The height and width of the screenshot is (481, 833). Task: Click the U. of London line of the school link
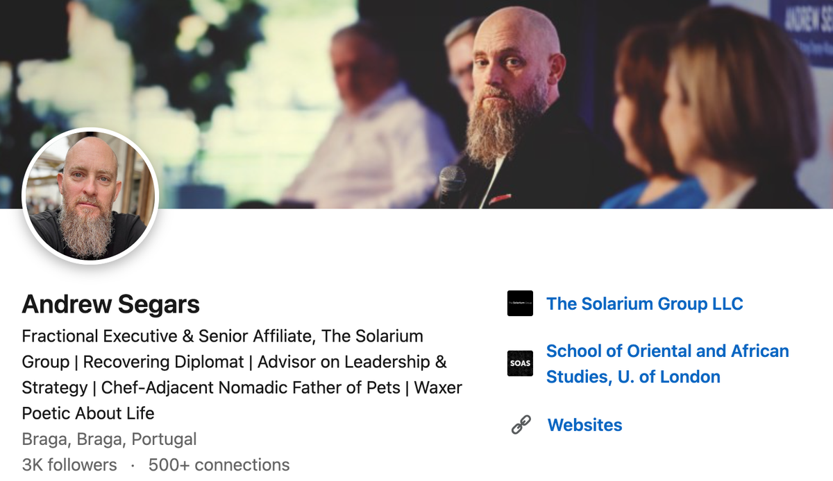click(x=634, y=376)
